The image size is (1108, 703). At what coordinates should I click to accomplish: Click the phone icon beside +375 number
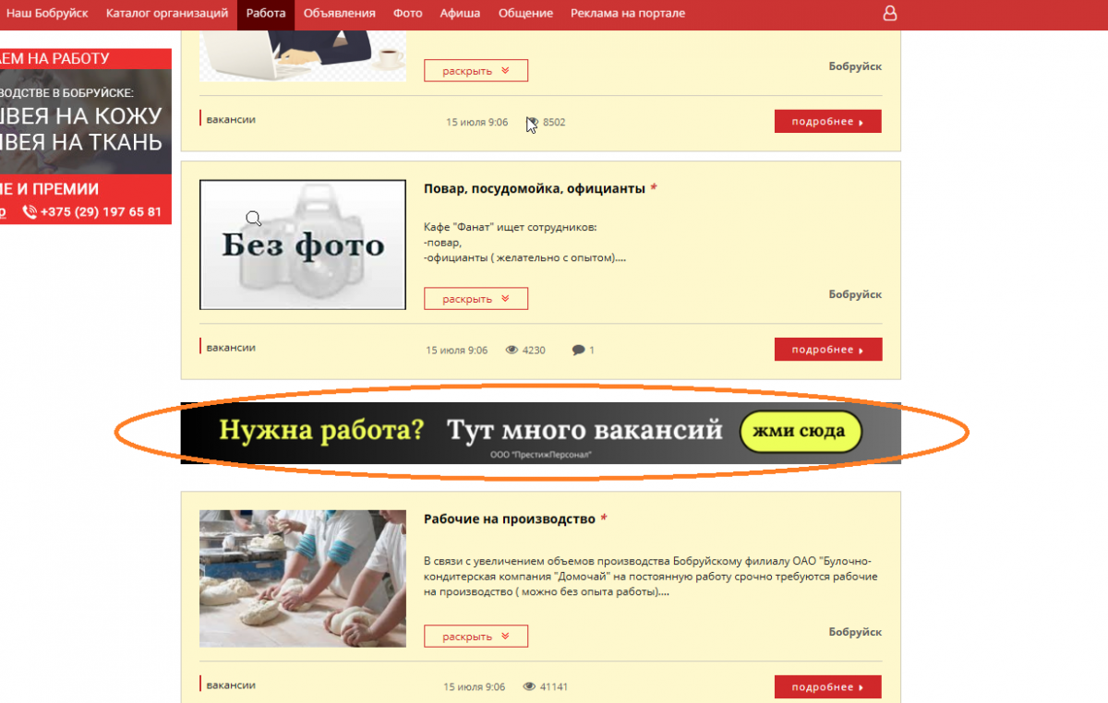point(30,212)
